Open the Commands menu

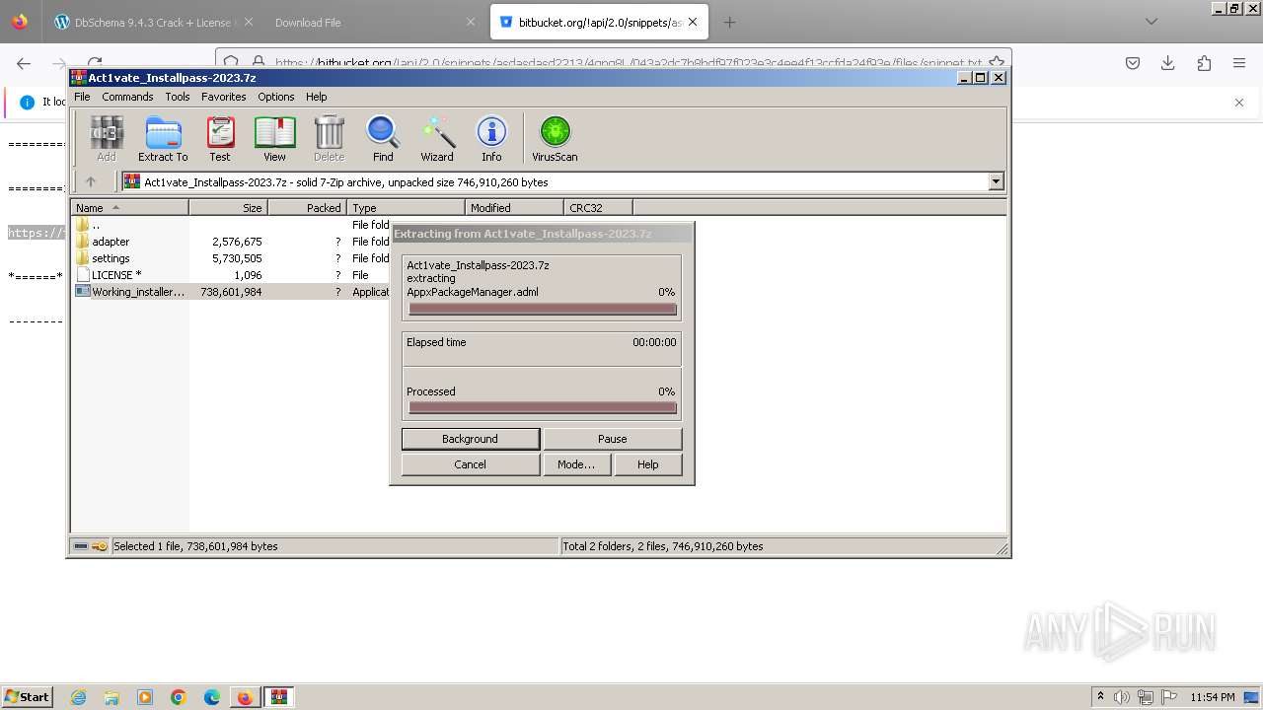coord(127,97)
